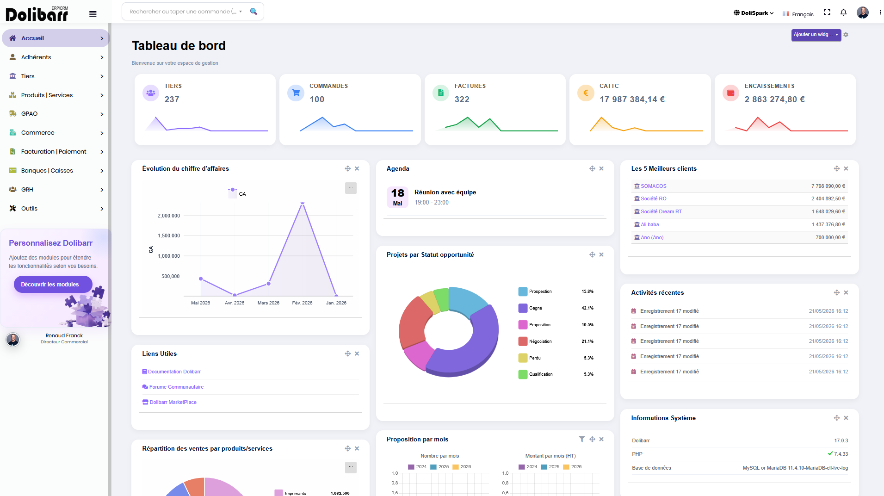Open the Commerce sidebar menu
884x496 pixels.
pyautogui.click(x=56, y=133)
